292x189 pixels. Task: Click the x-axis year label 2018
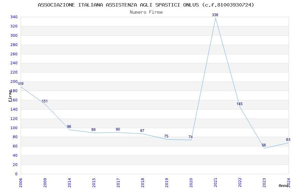pos(143,183)
